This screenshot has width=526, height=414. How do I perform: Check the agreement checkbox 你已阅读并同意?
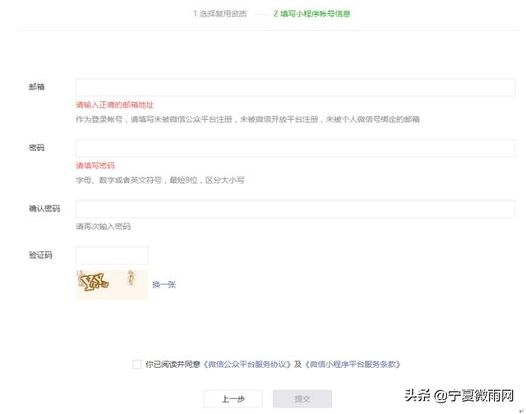pyautogui.click(x=137, y=364)
